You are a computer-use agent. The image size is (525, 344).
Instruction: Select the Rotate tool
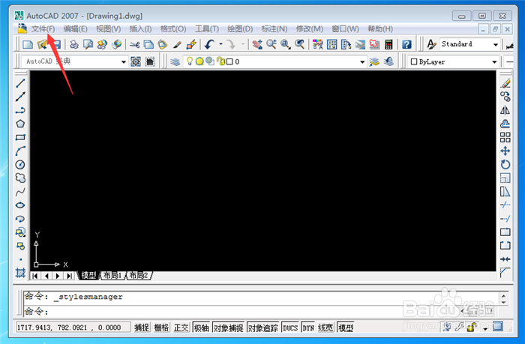point(505,165)
